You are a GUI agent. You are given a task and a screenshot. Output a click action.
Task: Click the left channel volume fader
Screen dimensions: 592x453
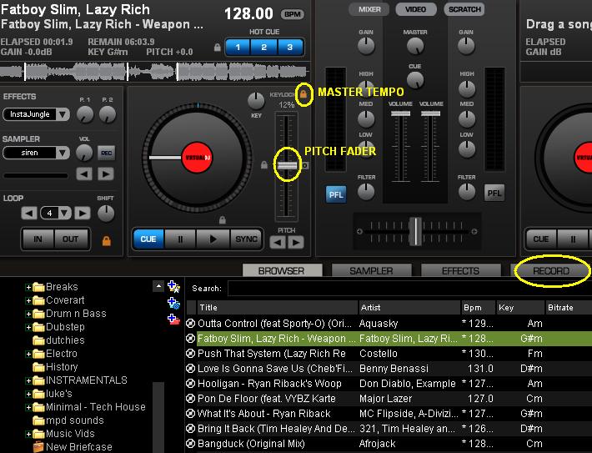pos(400,113)
